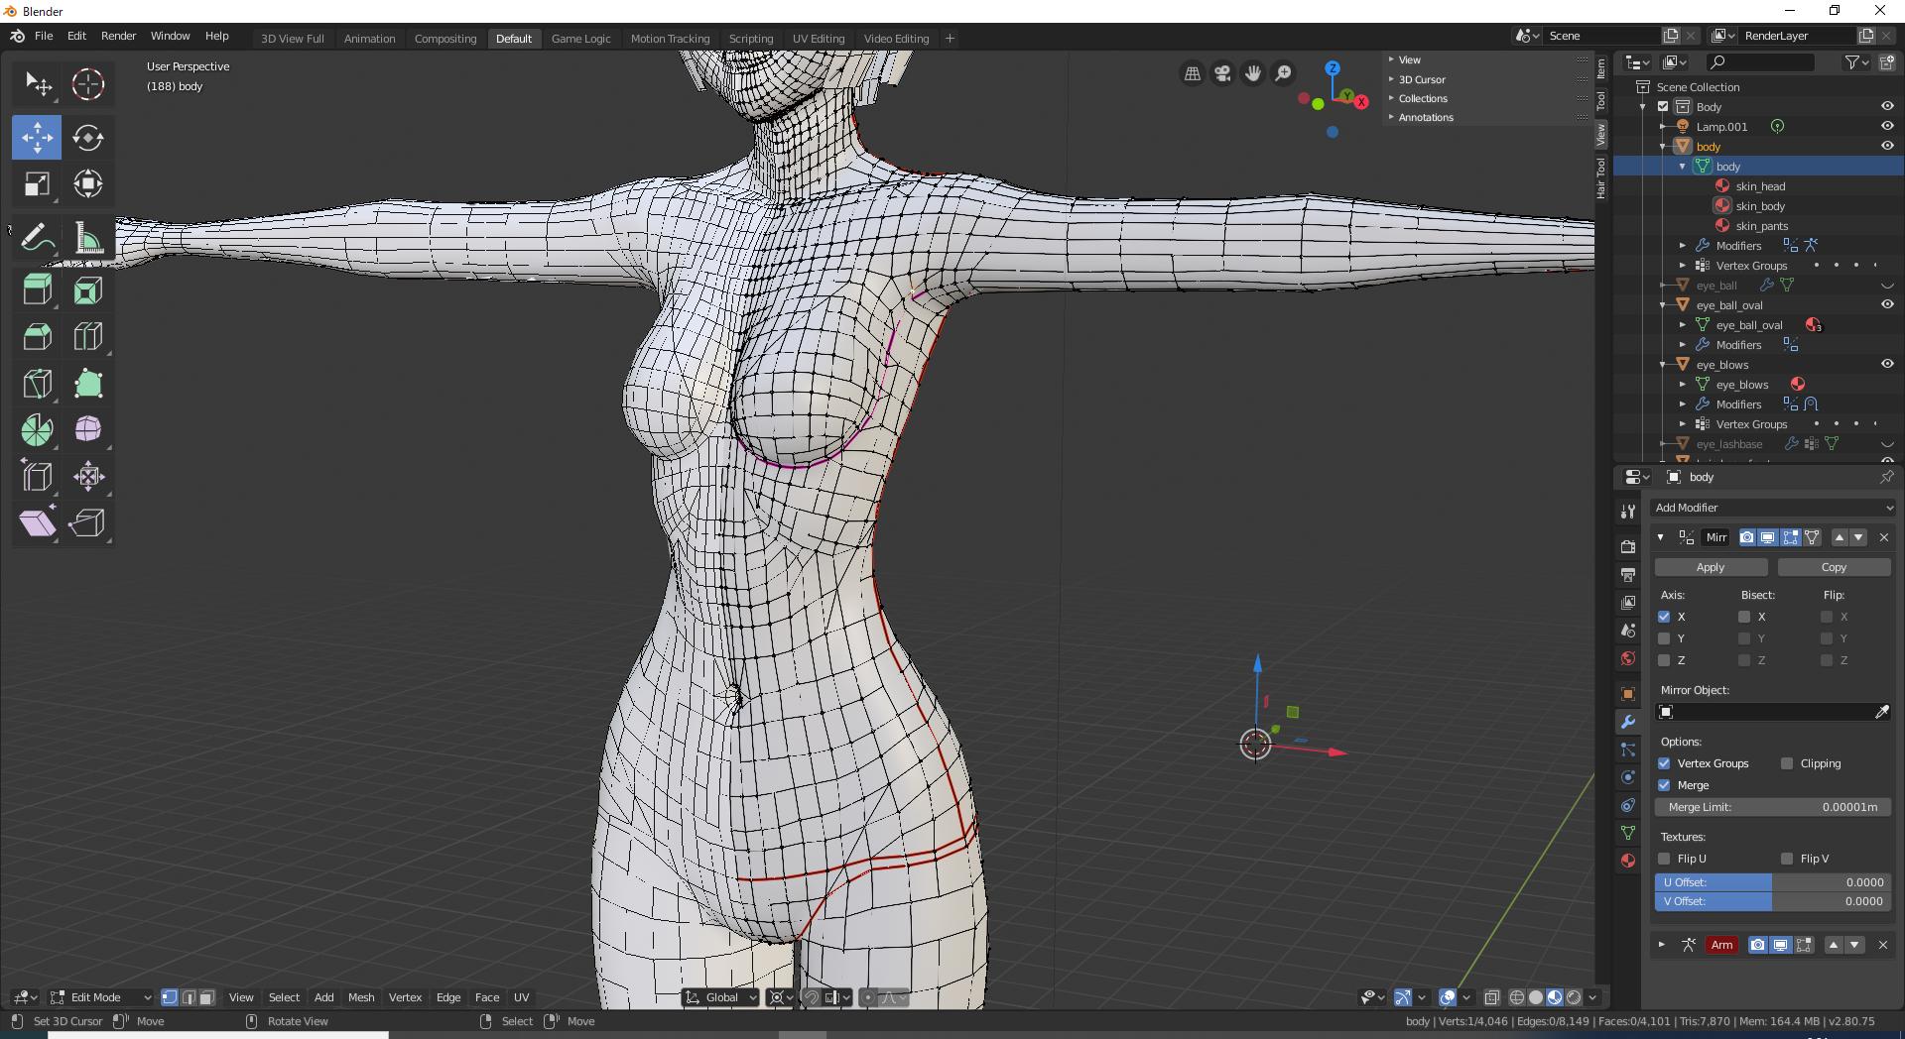Enable the Flip U texture checkbox
Screen dimensions: 1905x1039
1665,859
